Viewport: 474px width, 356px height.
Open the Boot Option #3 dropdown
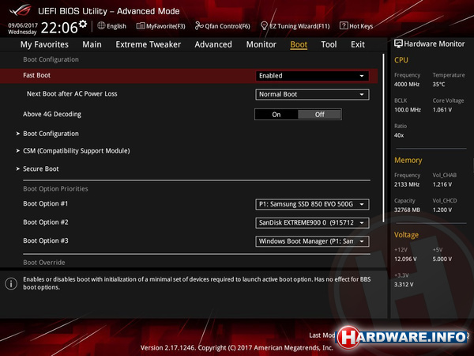(312, 241)
